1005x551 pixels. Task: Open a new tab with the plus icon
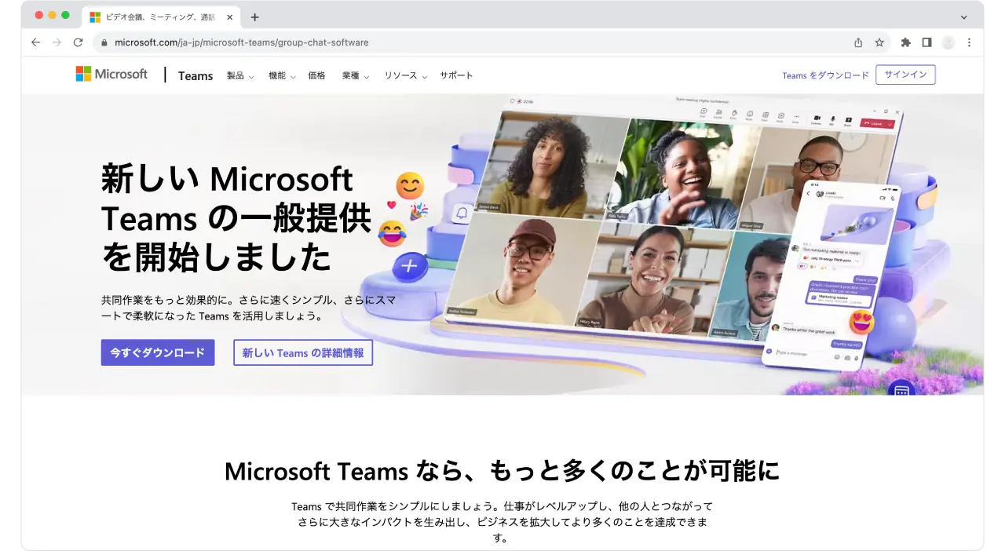coord(254,17)
